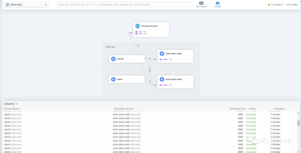Click the Source Service column header

point(12,109)
